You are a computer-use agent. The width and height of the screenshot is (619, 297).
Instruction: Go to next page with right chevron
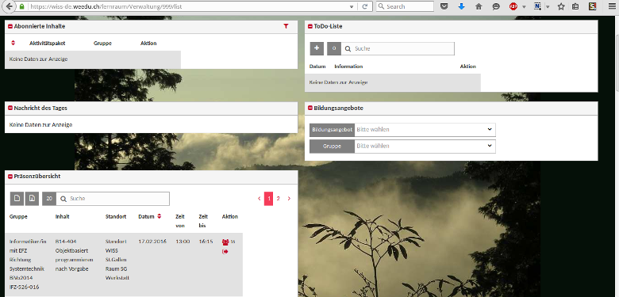289,199
